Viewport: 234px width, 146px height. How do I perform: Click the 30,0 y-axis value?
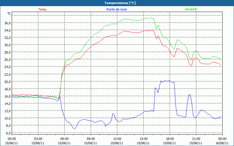[x=8, y=45]
